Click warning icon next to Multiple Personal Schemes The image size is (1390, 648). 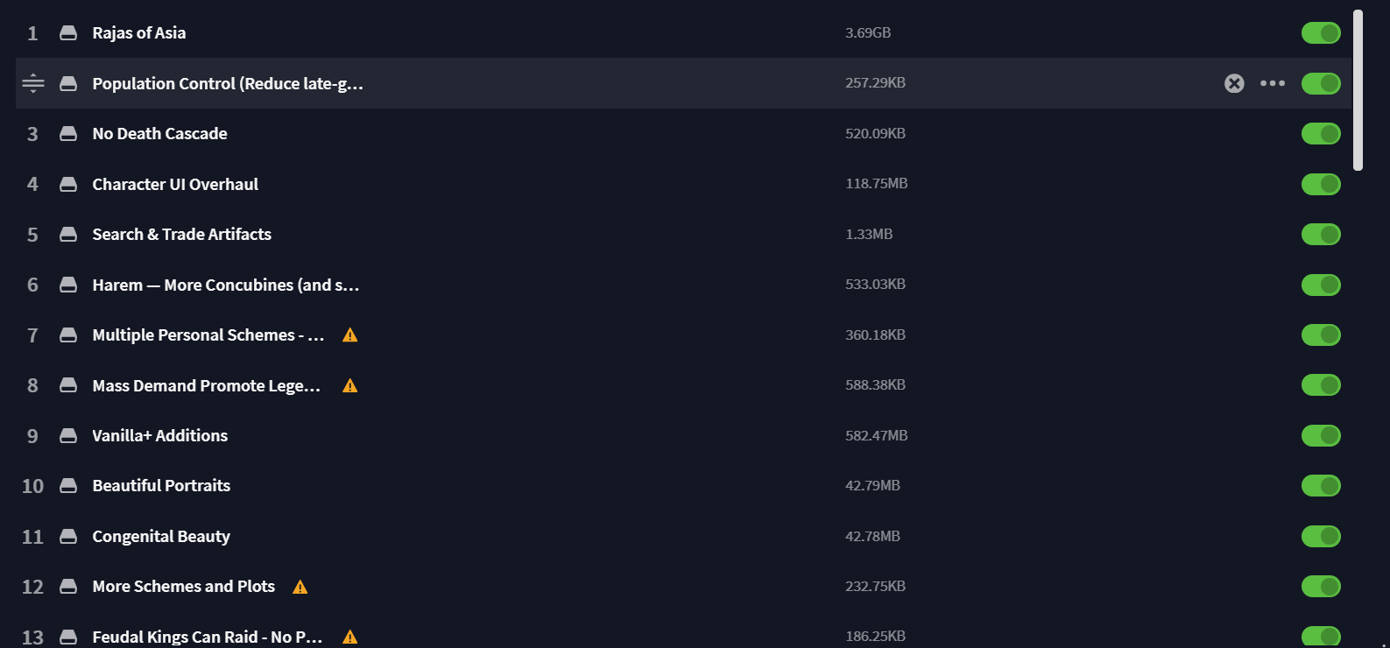click(350, 335)
